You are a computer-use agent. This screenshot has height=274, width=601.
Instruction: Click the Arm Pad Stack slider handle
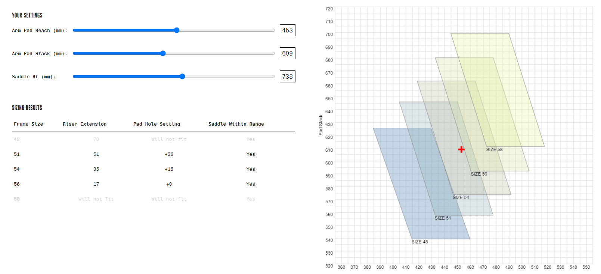click(163, 53)
